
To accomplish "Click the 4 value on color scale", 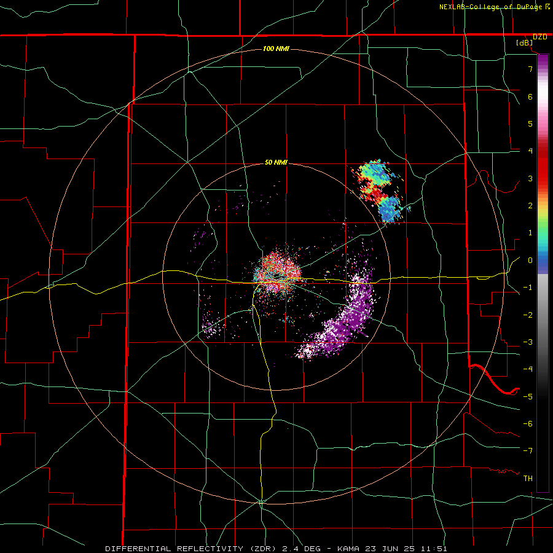I will [x=530, y=151].
